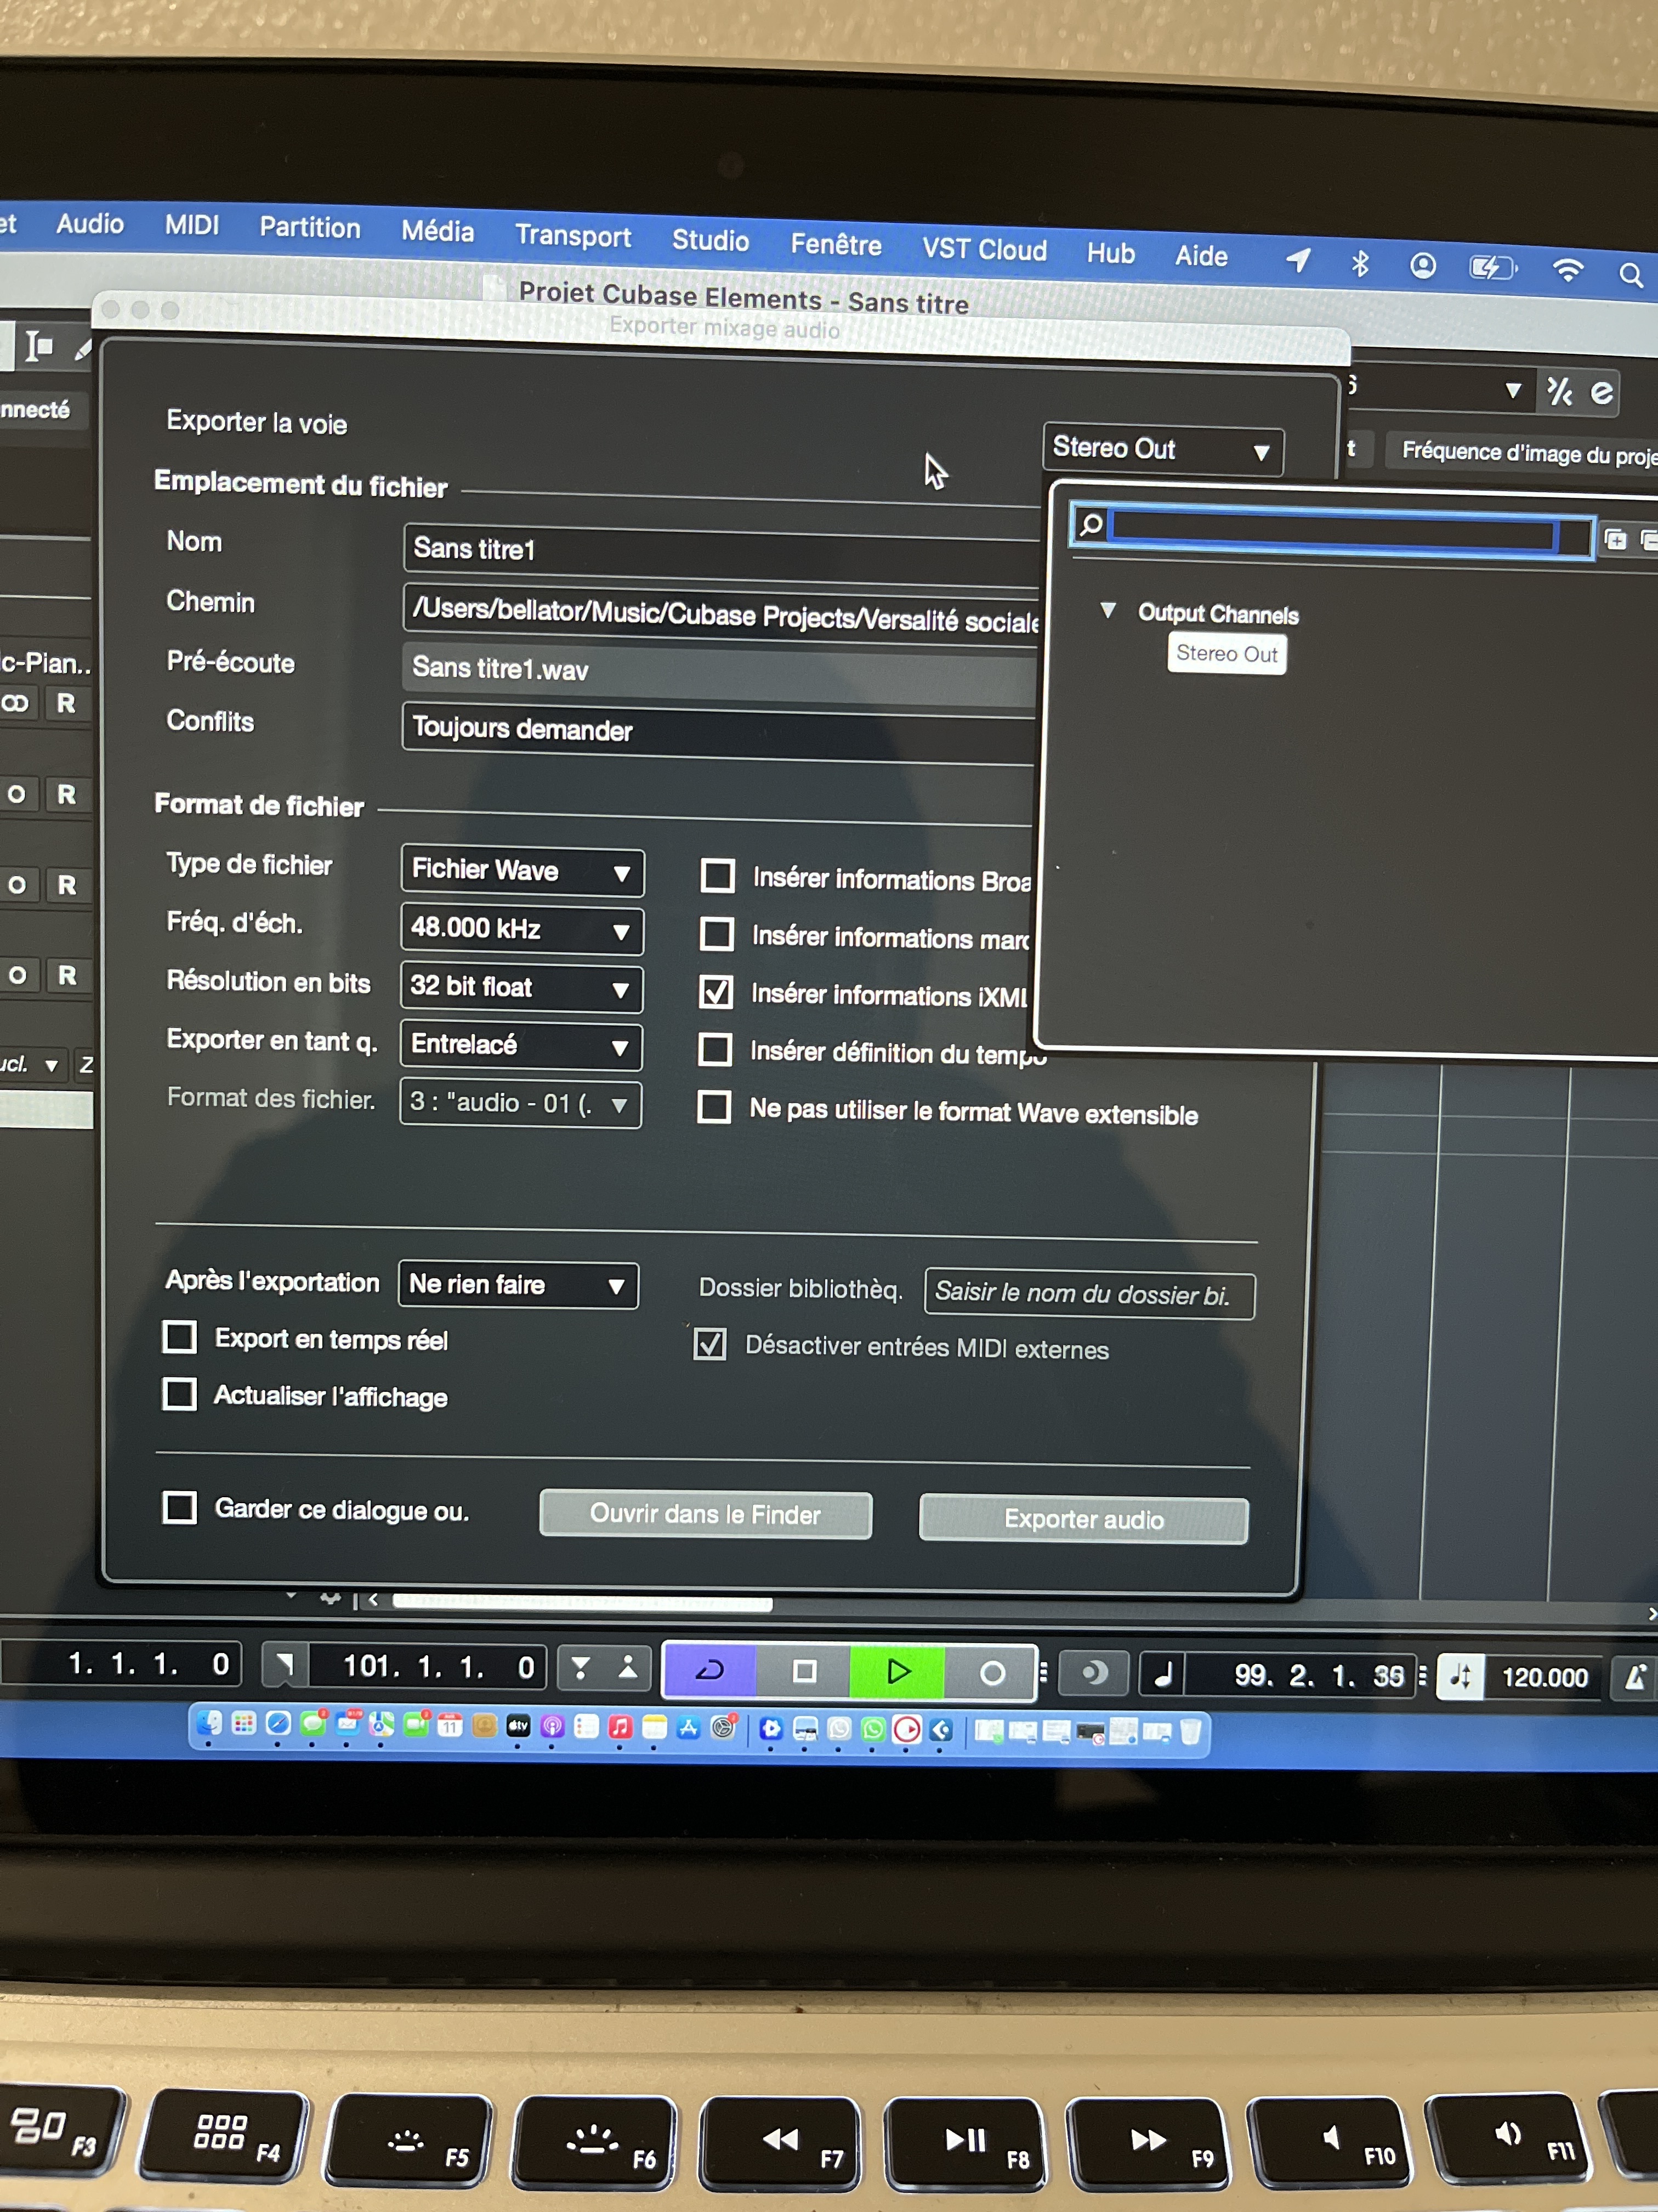Toggle the metronome click icon

(x=1636, y=1678)
